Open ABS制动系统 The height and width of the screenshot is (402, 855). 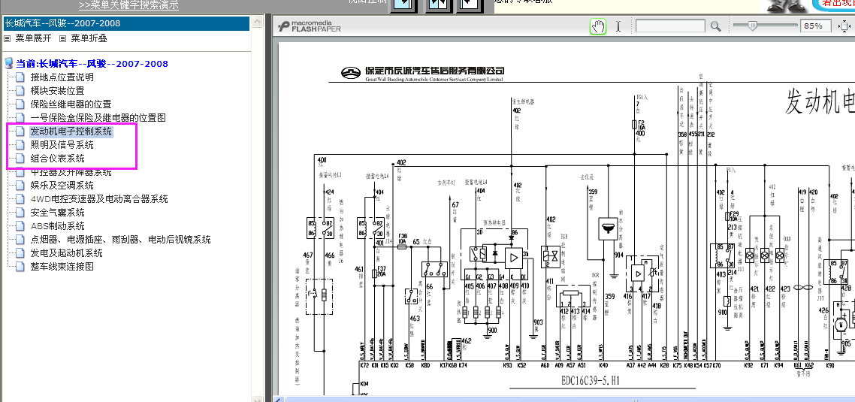coord(57,226)
